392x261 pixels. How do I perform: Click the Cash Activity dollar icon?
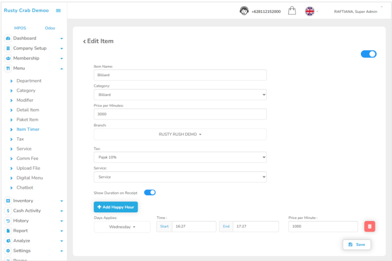8,211
